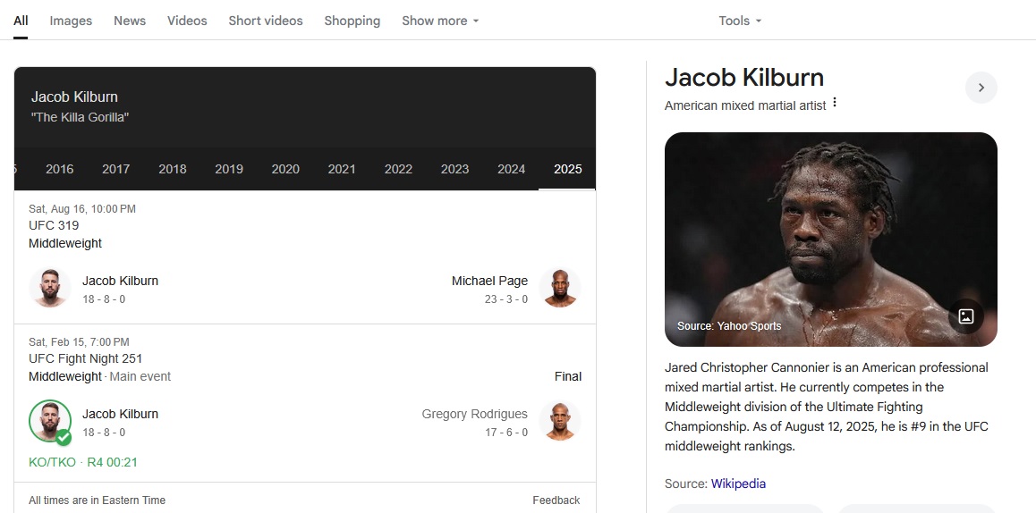Click the Michael Page name

pos(489,281)
